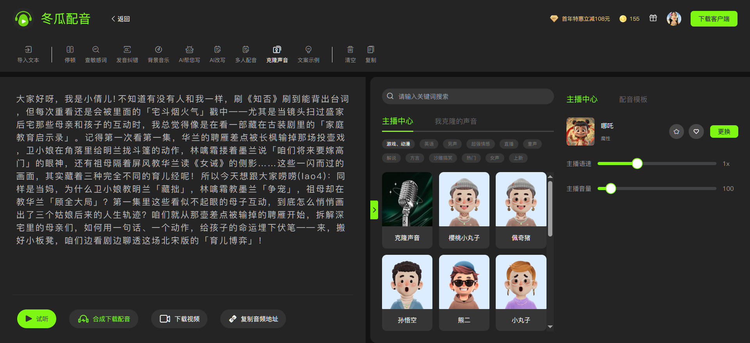This screenshot has width=750, height=343.
Task: Toggle heart like for 哪吒 voice
Action: click(696, 132)
